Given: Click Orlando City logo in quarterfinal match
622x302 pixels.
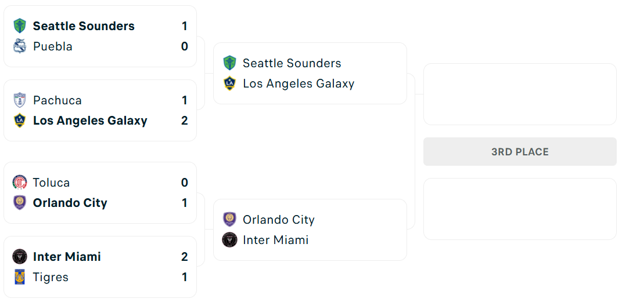Looking at the screenshot, I should point(20,203).
